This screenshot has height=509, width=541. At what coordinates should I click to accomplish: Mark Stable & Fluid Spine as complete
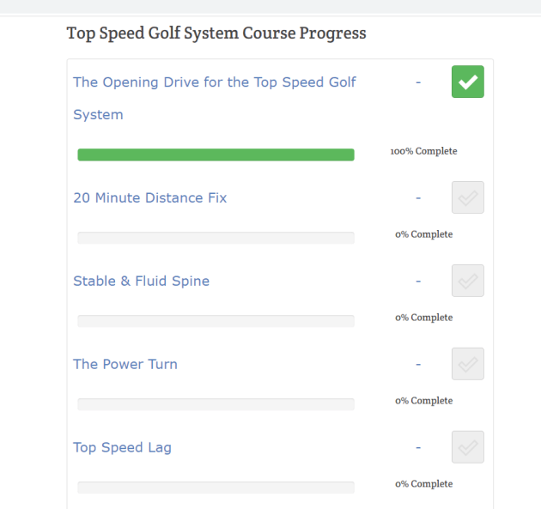(468, 281)
